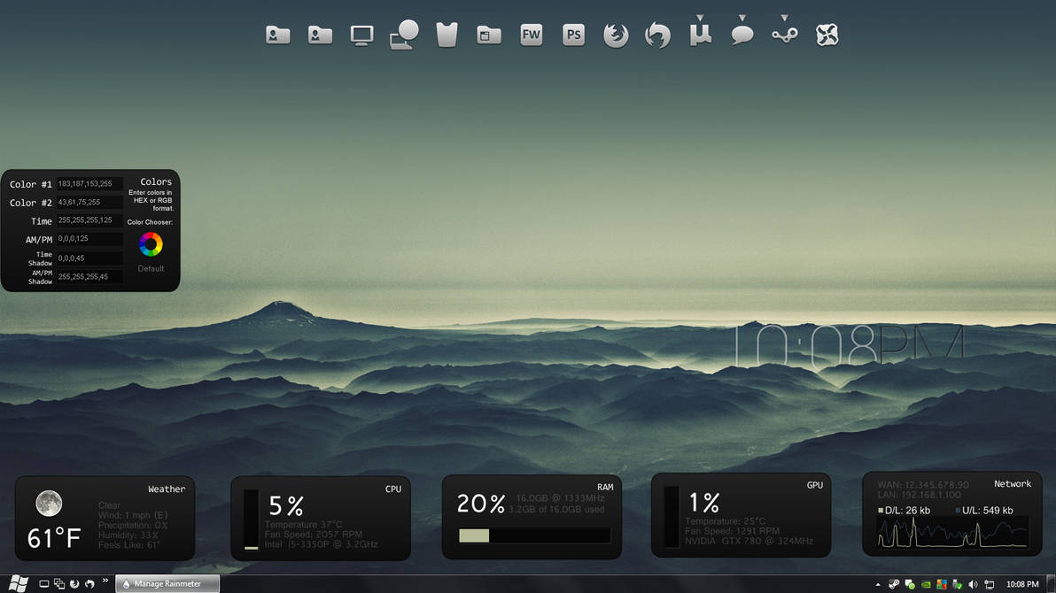Image resolution: width=1056 pixels, height=593 pixels.
Task: Click the Color #1 value field
Action: pos(89,184)
